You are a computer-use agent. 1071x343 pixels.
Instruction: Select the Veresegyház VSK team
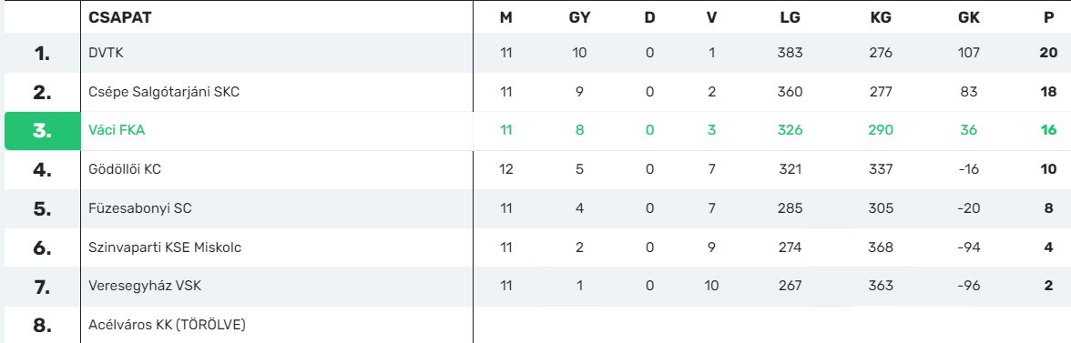(x=145, y=286)
